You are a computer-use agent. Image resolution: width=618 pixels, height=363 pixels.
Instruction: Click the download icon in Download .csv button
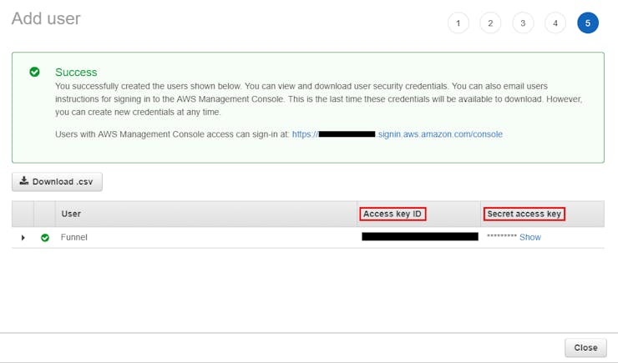(x=24, y=181)
